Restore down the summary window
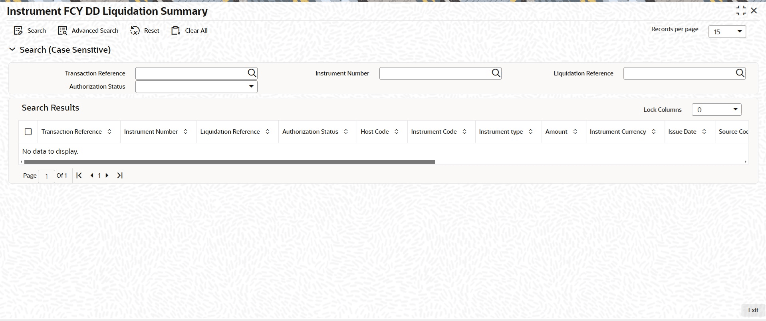The width and height of the screenshot is (766, 321). (741, 11)
